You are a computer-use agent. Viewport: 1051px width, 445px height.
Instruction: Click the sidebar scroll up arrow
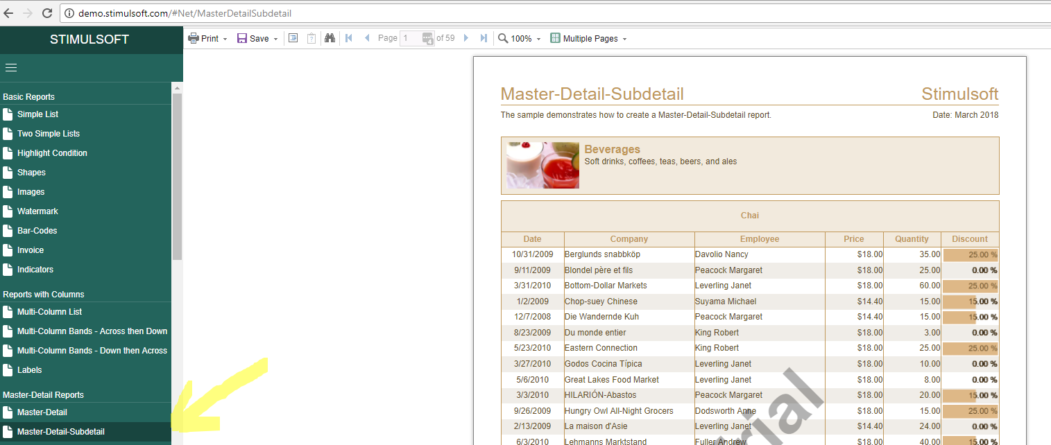177,88
